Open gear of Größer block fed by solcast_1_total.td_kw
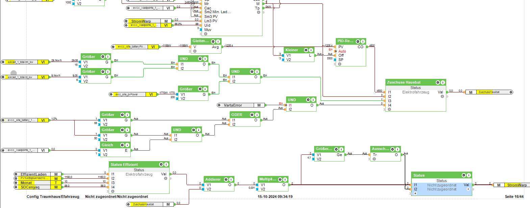Screen dimensions: 530x208 click(x=103, y=72)
